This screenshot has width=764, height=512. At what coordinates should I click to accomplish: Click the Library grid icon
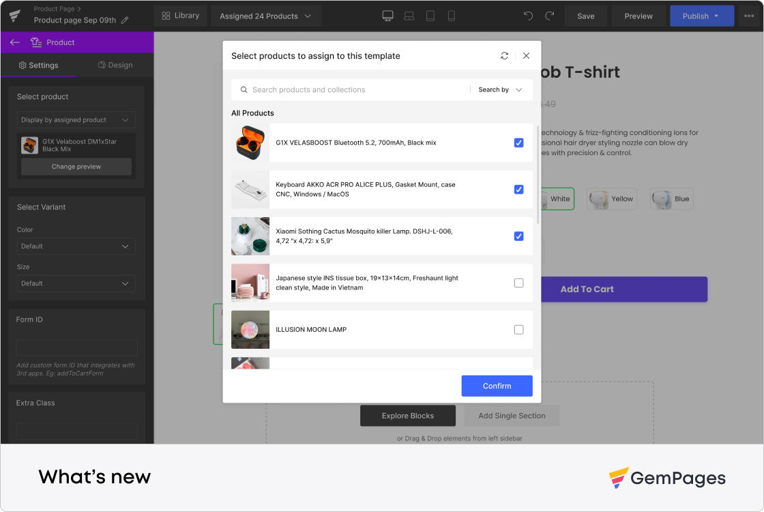click(x=166, y=16)
